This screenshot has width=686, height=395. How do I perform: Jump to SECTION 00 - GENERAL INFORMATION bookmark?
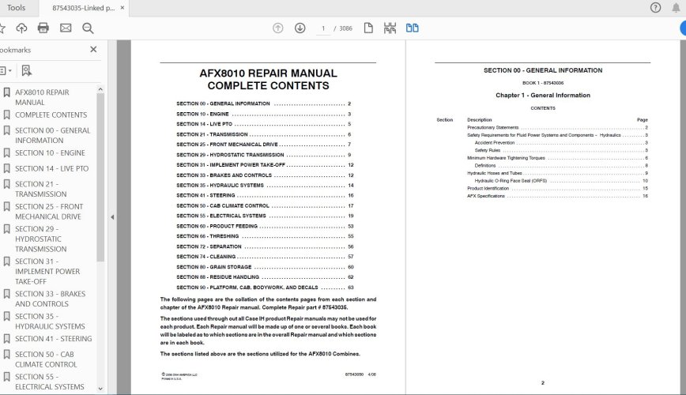click(52, 135)
